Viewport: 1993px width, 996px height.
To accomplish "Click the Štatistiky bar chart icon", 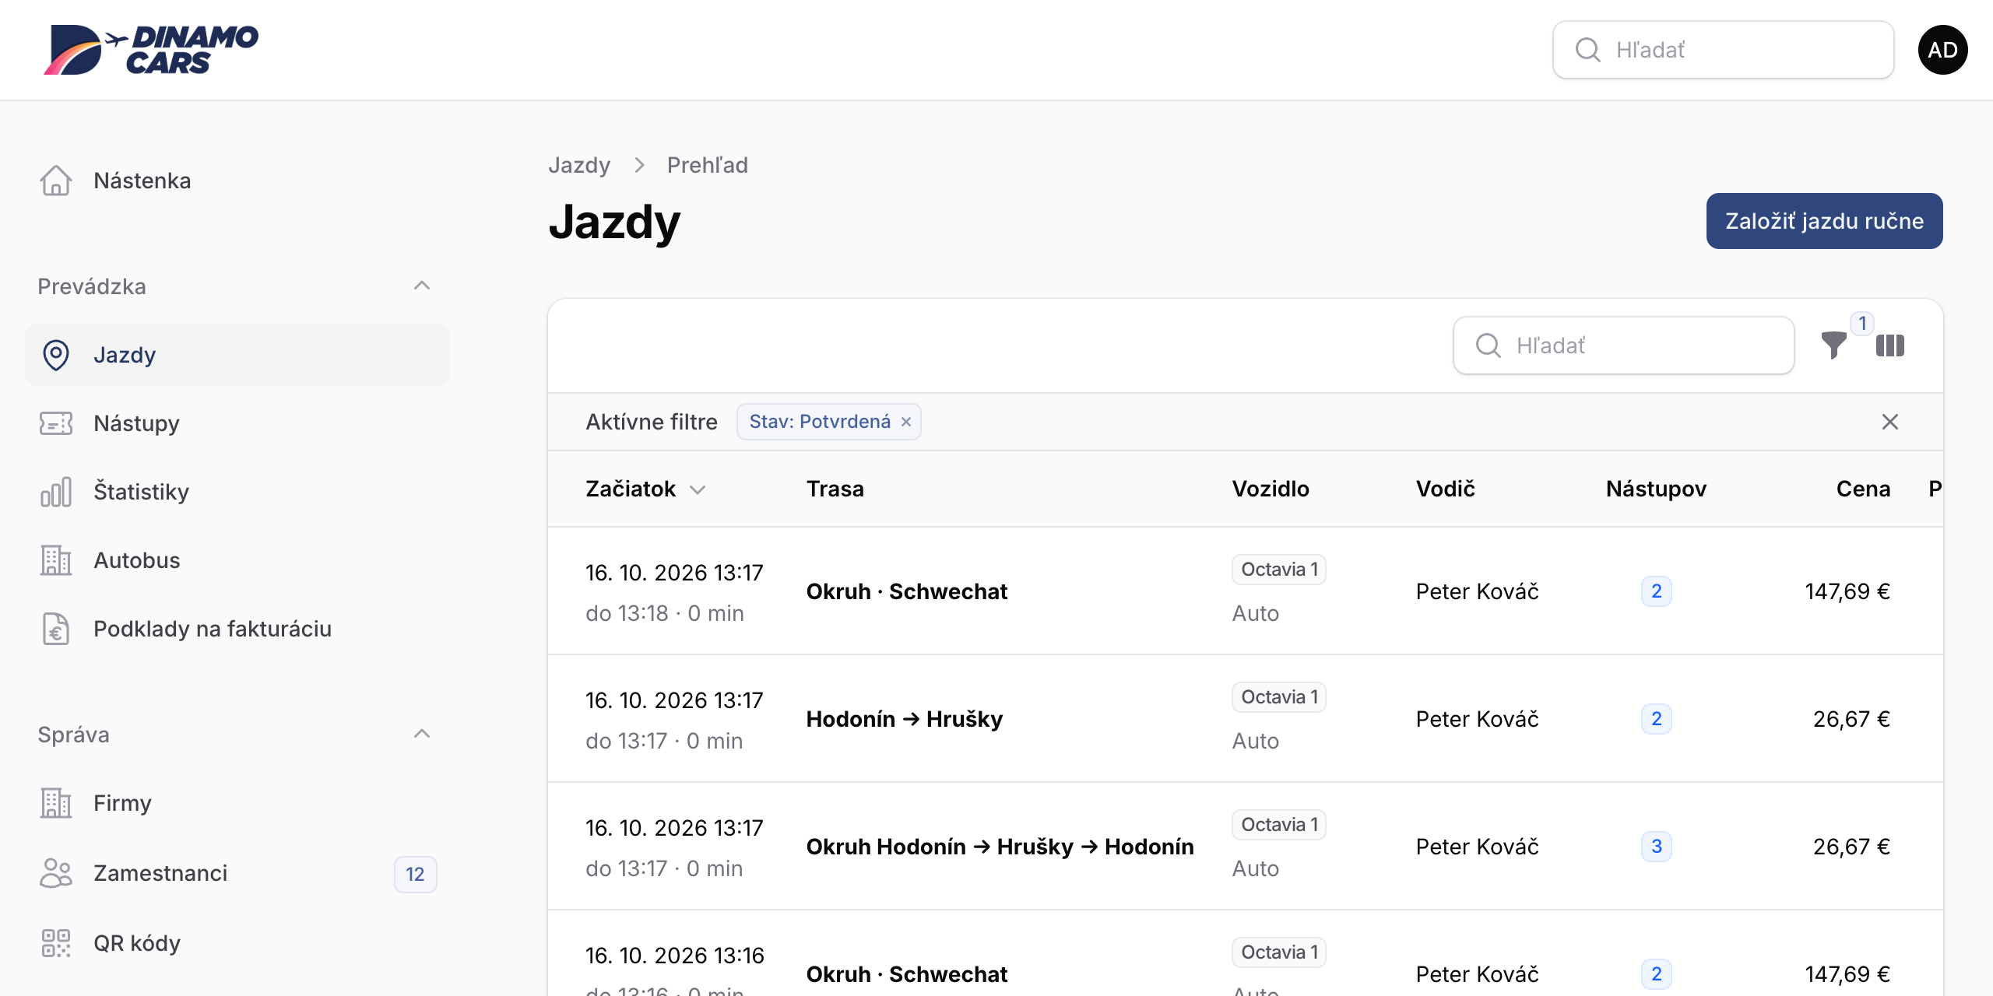I will point(56,492).
